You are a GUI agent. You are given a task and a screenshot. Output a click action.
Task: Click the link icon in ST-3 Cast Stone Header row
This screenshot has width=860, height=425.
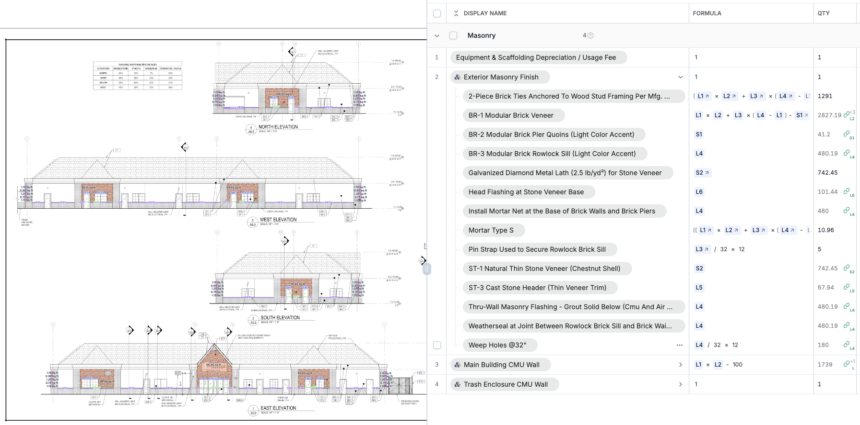pyautogui.click(x=847, y=287)
